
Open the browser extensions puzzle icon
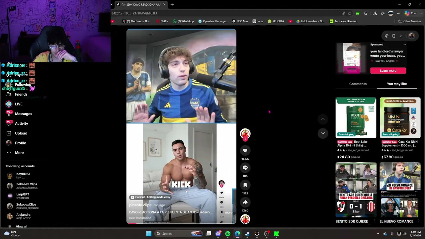click(x=366, y=13)
